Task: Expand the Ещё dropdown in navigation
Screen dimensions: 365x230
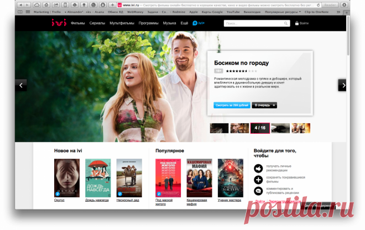Action: (184, 23)
